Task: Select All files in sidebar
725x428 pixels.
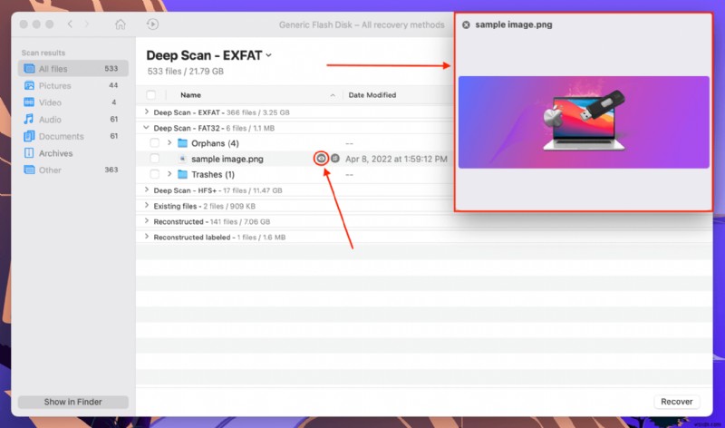Action: coord(73,69)
